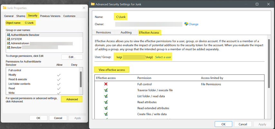
Task: Click Object name C:\Junk in Junk Properties
Action: point(20,23)
